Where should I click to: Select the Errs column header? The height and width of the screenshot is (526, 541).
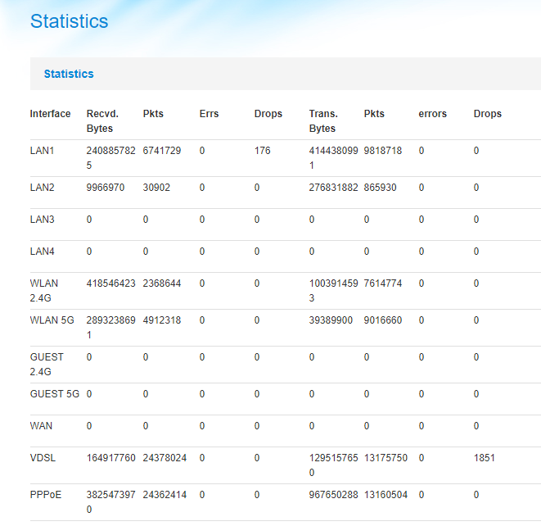click(x=209, y=114)
